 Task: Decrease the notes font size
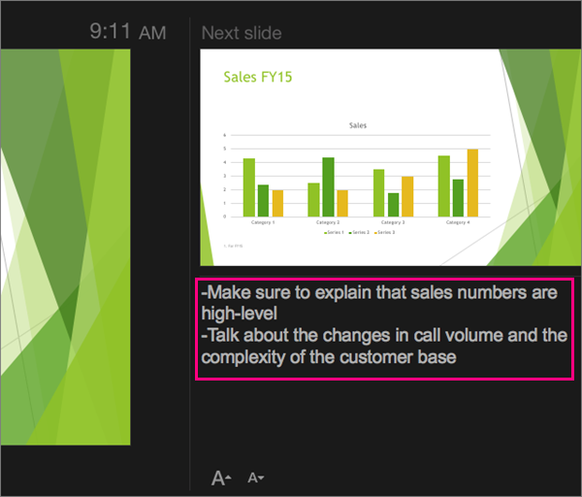pyautogui.click(x=256, y=478)
